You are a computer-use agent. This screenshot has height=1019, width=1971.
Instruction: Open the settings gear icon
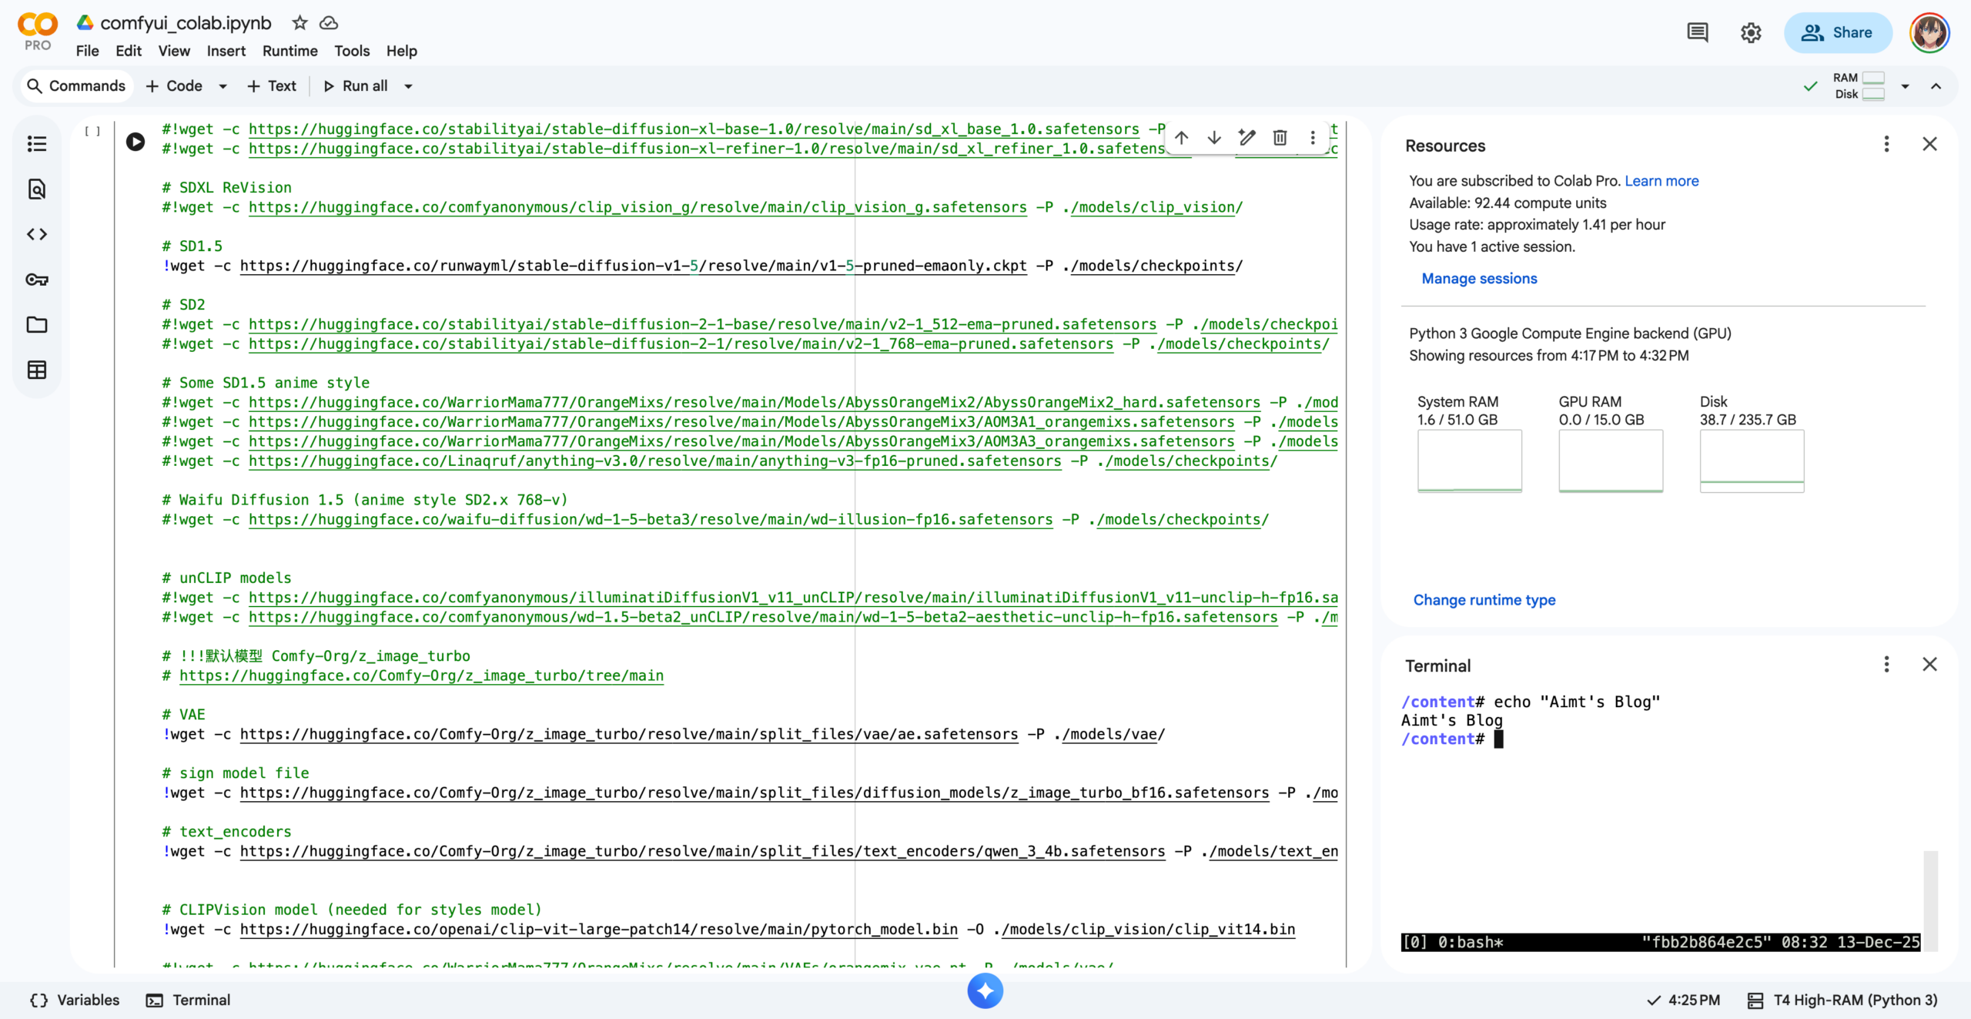1751,32
